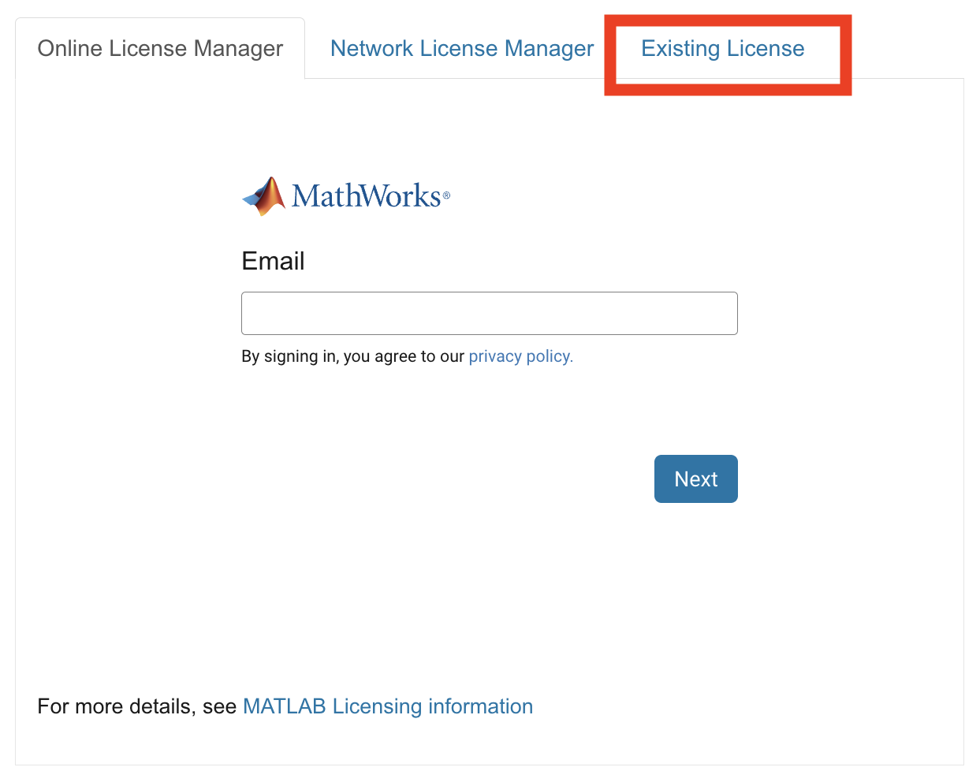The height and width of the screenshot is (782, 980).
Task: Click the 'For more details, see' text
Action: tap(137, 706)
